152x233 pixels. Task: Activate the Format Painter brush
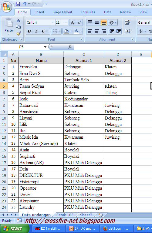click(19, 33)
